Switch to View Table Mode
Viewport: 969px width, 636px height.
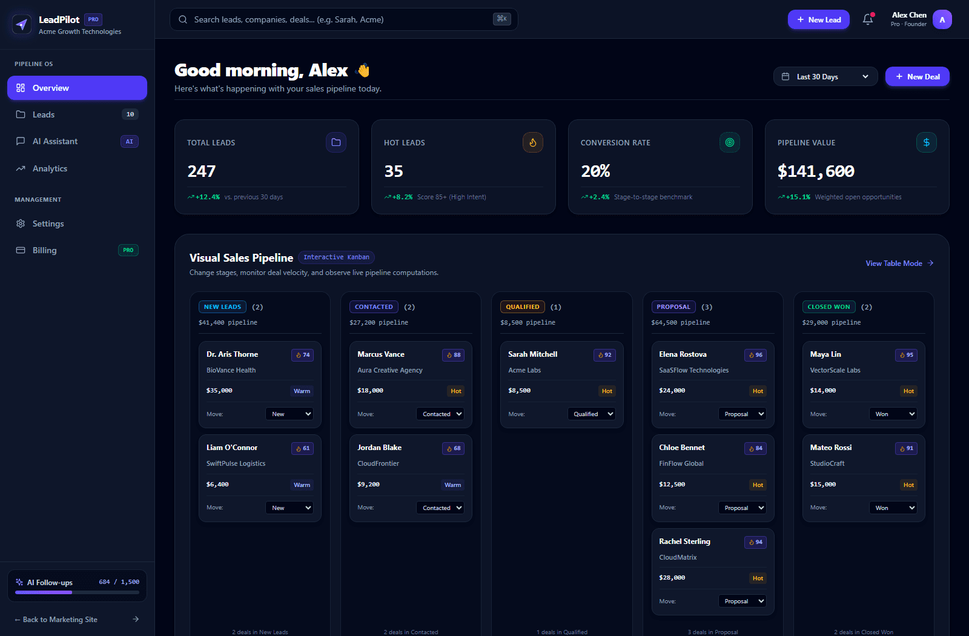coord(899,263)
